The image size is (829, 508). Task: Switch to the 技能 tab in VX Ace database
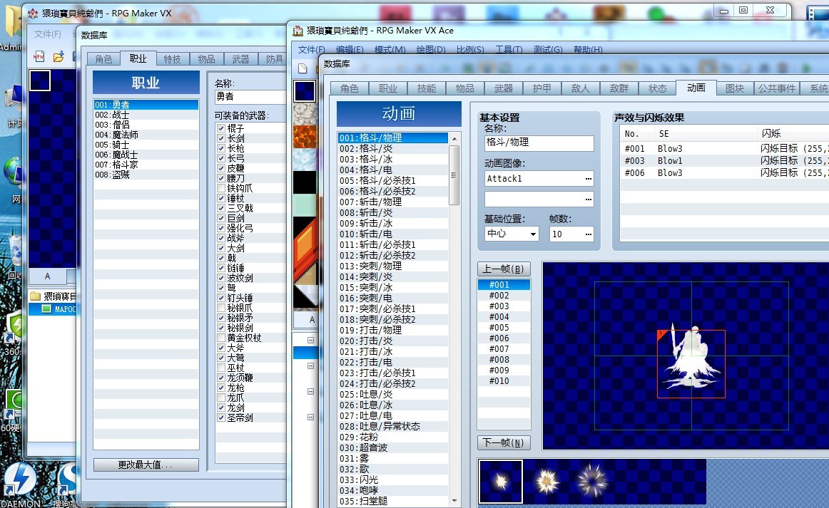click(x=426, y=88)
